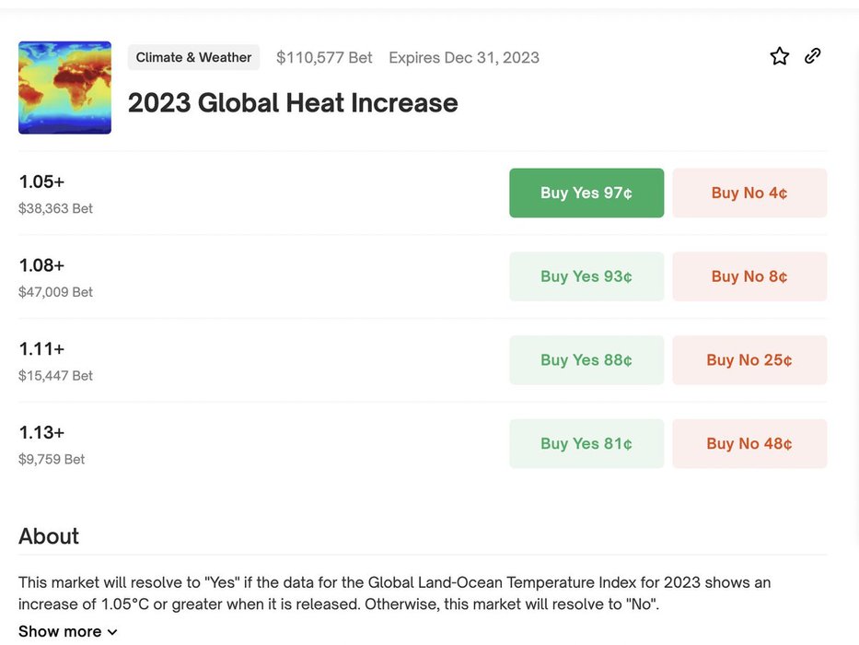The height and width of the screenshot is (645, 859).
Task: Click the Show more chevron arrow
Action: point(112,632)
